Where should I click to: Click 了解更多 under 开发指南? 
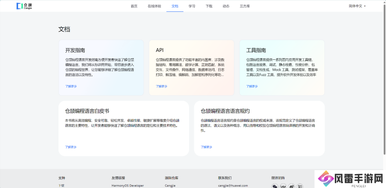[71, 86]
